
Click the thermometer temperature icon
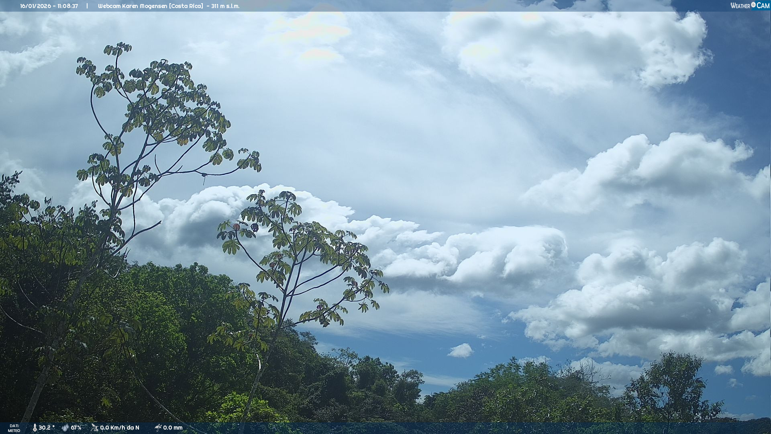click(x=35, y=428)
